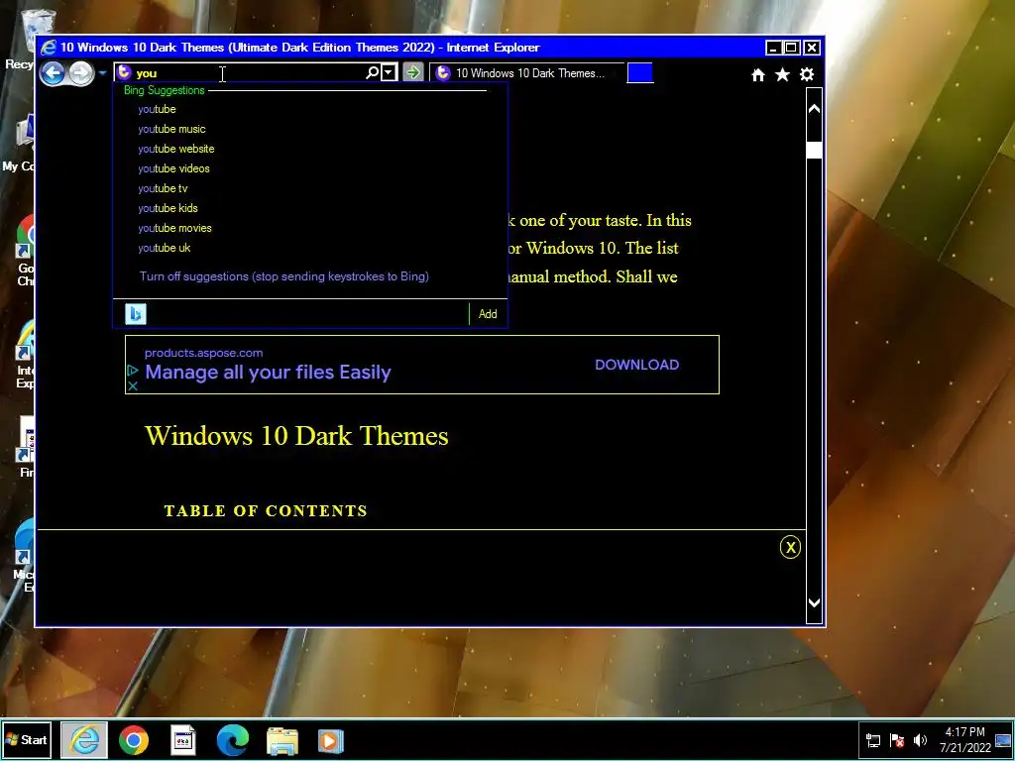Click 'Turn off suggestions' link

pyautogui.click(x=284, y=276)
